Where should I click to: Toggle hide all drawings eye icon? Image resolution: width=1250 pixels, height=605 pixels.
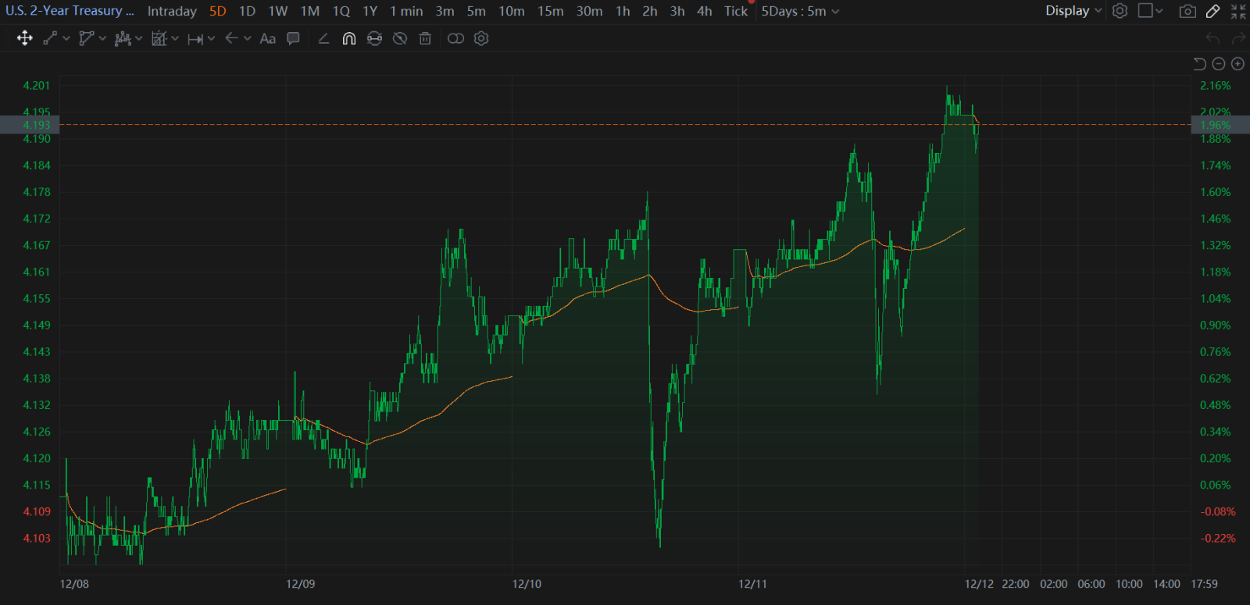click(400, 38)
